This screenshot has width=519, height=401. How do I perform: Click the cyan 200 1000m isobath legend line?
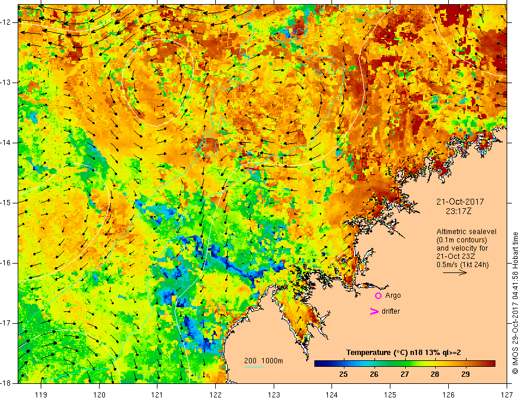254,367
